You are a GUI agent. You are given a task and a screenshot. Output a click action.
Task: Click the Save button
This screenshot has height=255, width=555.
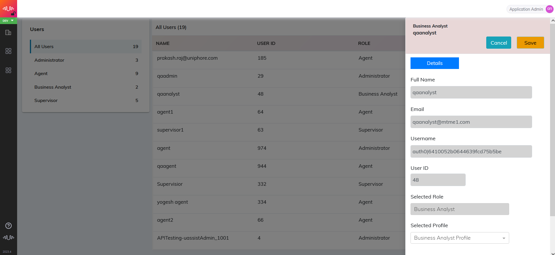[530, 43]
